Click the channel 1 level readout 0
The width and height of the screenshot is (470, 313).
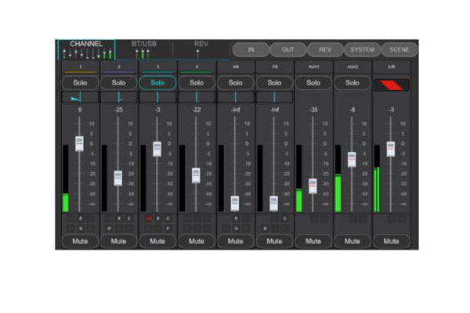pos(80,110)
